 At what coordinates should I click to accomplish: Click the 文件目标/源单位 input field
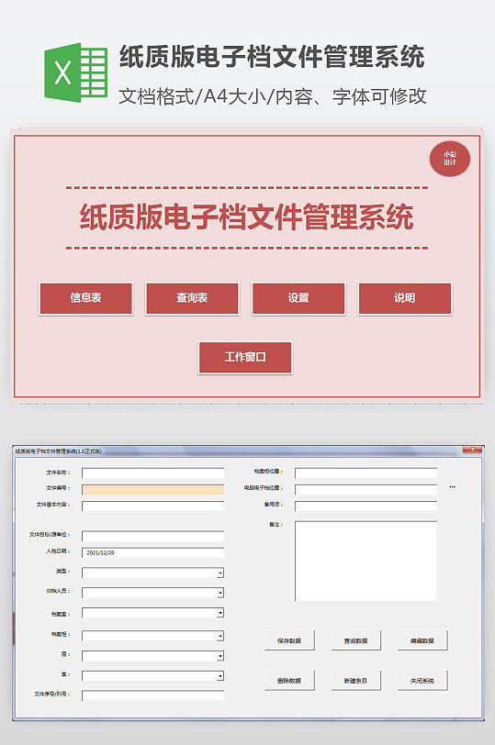153,536
